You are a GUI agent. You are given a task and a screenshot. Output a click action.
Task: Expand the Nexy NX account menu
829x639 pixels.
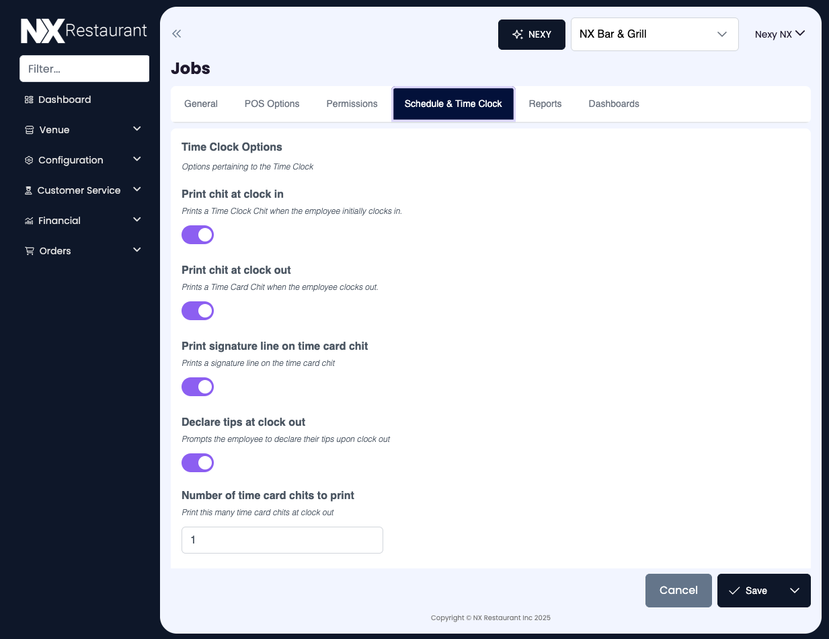coord(780,34)
